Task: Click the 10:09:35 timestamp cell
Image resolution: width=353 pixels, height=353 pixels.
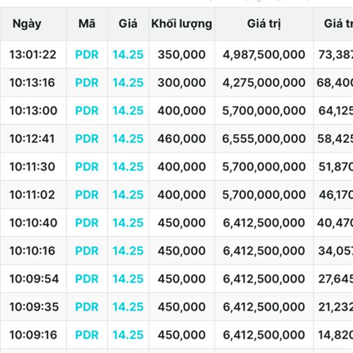Action: (x=33, y=307)
